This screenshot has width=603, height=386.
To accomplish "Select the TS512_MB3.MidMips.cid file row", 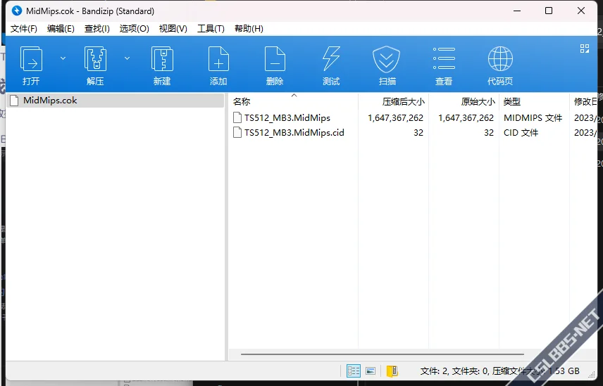I will 414,132.
